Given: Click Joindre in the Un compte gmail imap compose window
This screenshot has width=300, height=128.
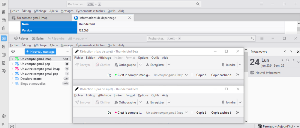Looking at the screenshot, I should (229, 65).
